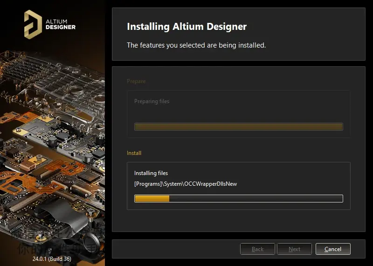Viewport: 373px width, 266px height.
Task: Click the gold Altium logo icon
Action: pyautogui.click(x=33, y=24)
